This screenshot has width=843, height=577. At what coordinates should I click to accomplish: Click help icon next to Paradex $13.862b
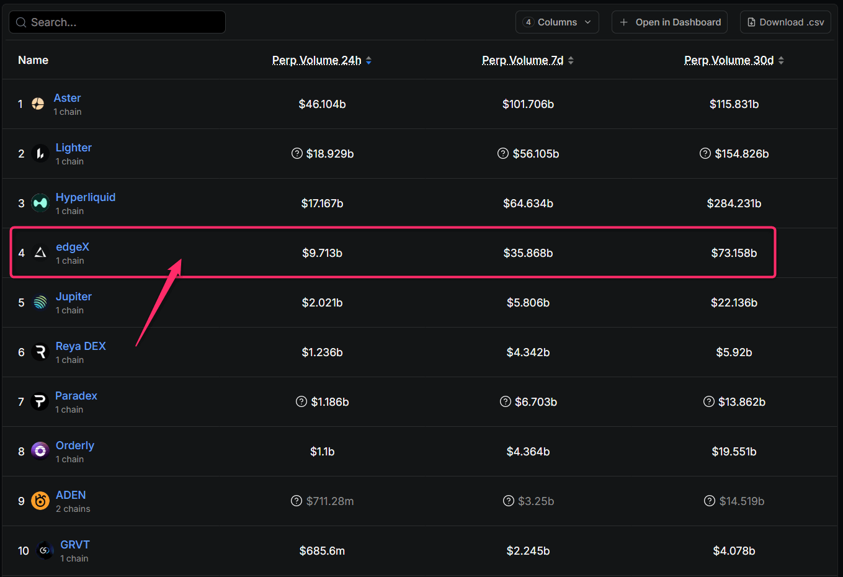pyautogui.click(x=709, y=401)
